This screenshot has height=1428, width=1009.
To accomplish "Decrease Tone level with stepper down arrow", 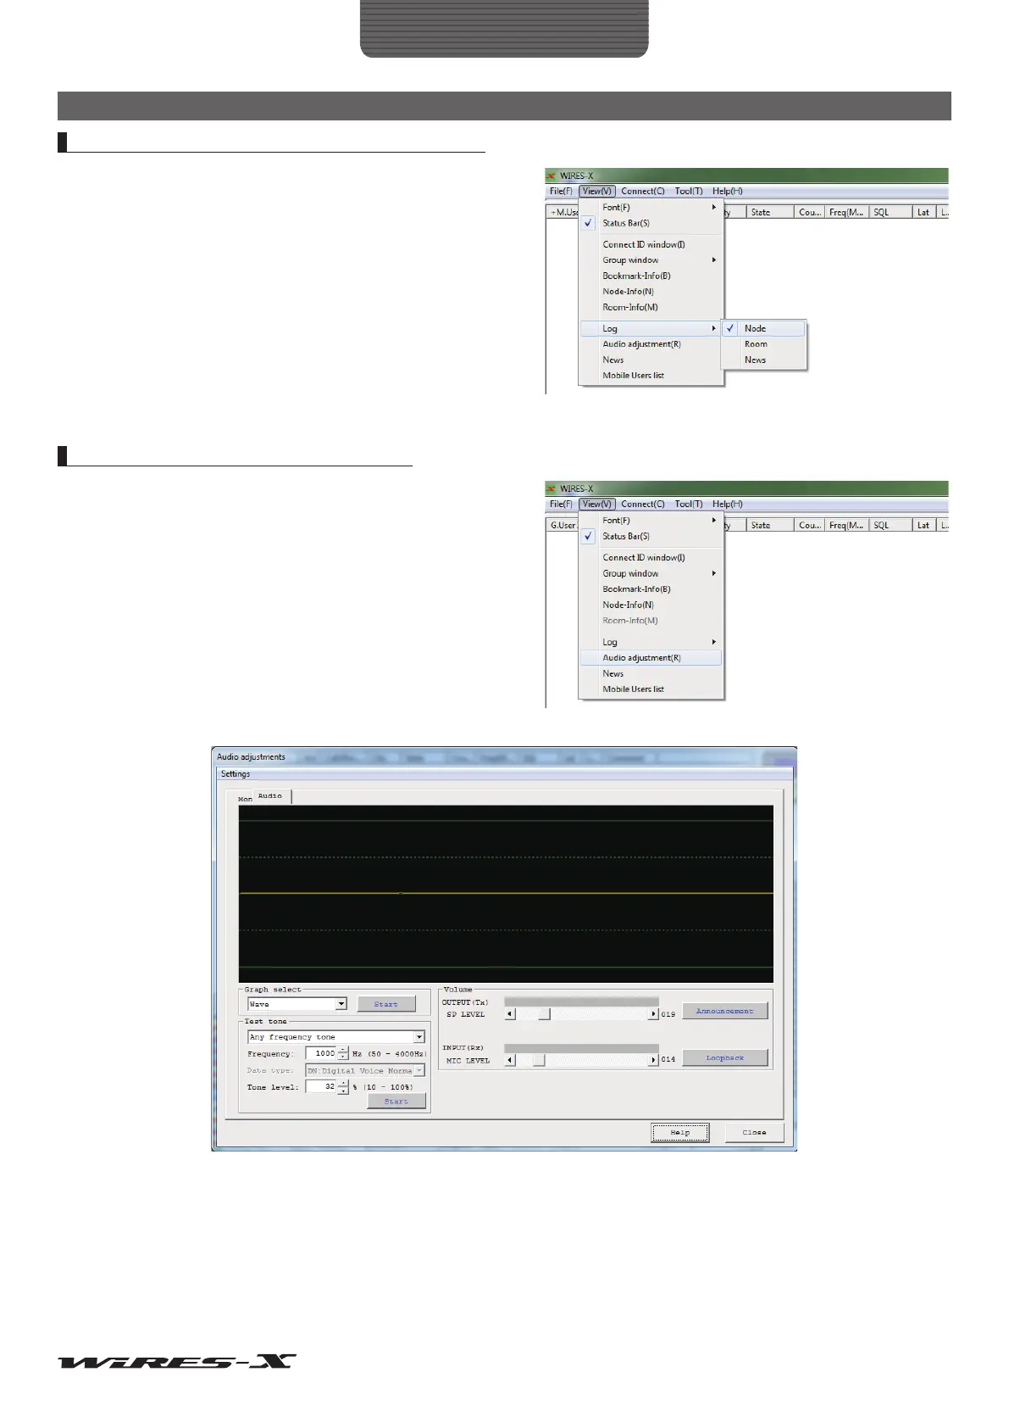I will click(x=342, y=1091).
